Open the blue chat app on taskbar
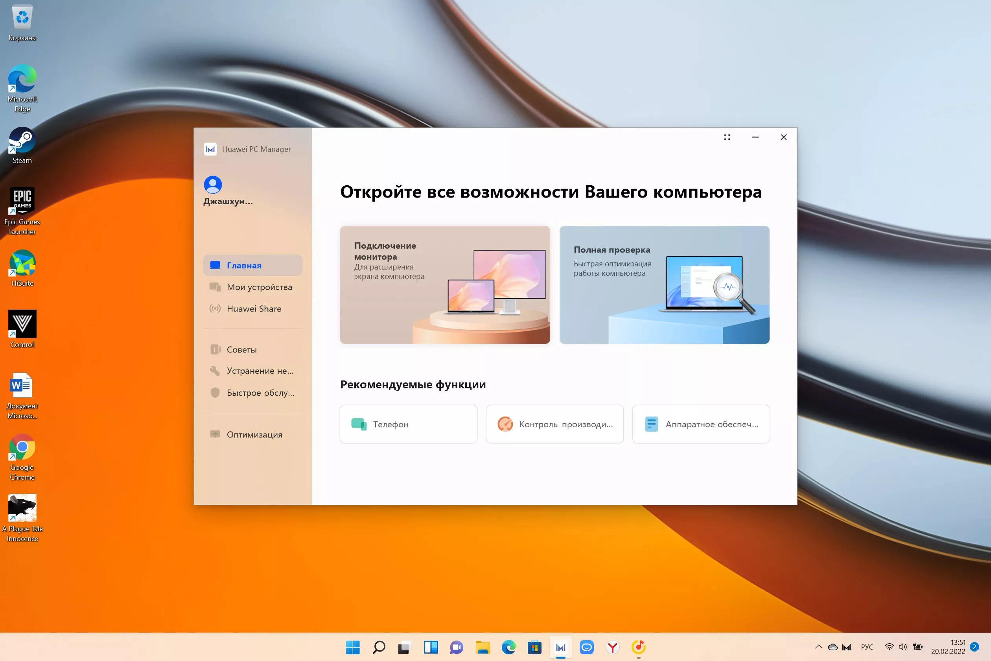This screenshot has width=991, height=661. click(586, 647)
